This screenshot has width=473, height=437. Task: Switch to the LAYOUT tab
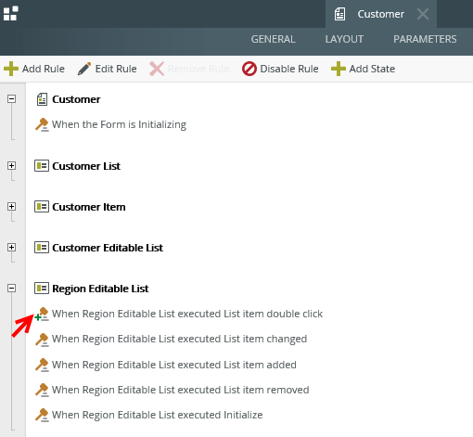pyautogui.click(x=344, y=39)
